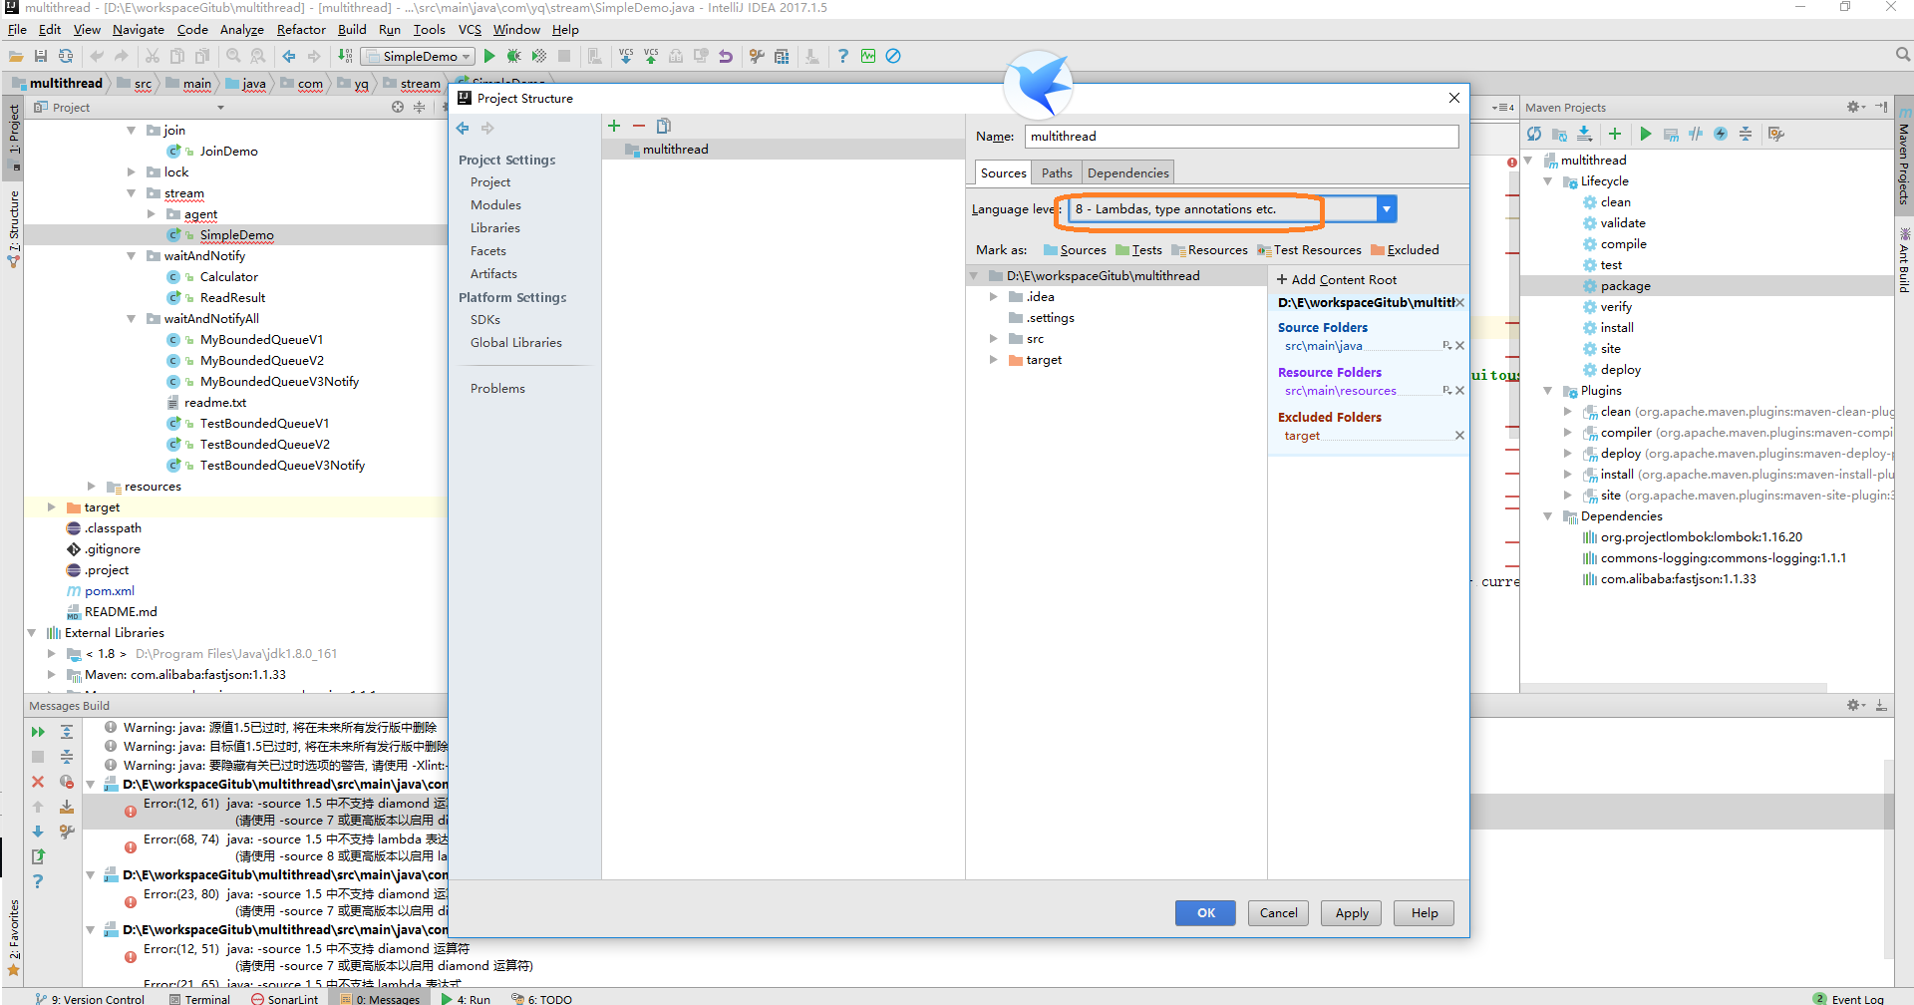Click VCS commit changes icon
This screenshot has height=1005, width=1914.
pyautogui.click(x=651, y=57)
